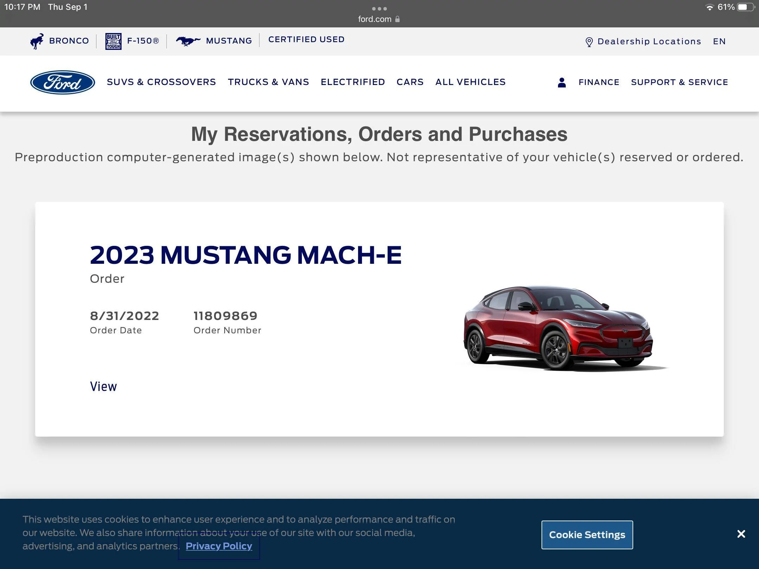Tap the Wi-Fi status icon
The height and width of the screenshot is (569, 759).
tap(709, 7)
